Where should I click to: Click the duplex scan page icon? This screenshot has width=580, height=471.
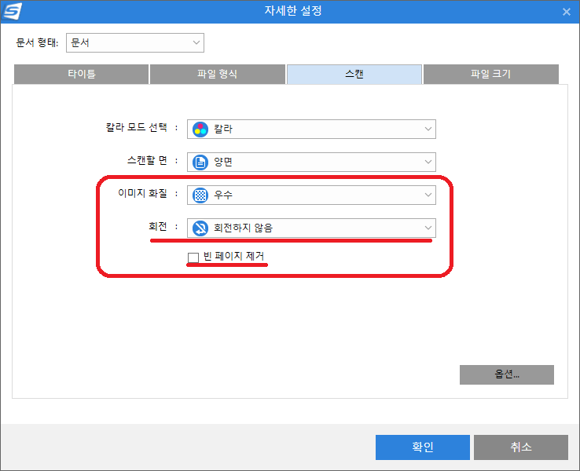click(200, 162)
